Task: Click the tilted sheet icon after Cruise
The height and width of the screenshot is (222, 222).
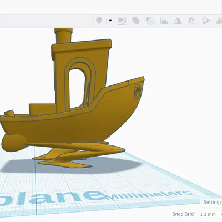Action: click(x=206, y=21)
